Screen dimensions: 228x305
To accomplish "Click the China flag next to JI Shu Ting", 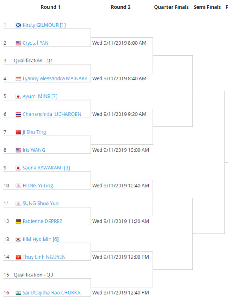I will [18, 132].
